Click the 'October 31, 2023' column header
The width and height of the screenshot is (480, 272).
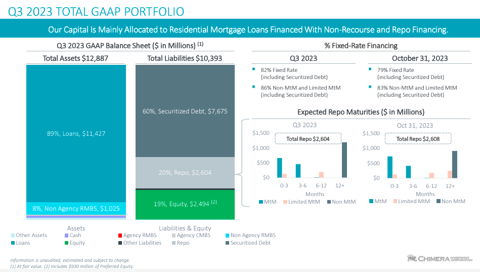point(420,58)
